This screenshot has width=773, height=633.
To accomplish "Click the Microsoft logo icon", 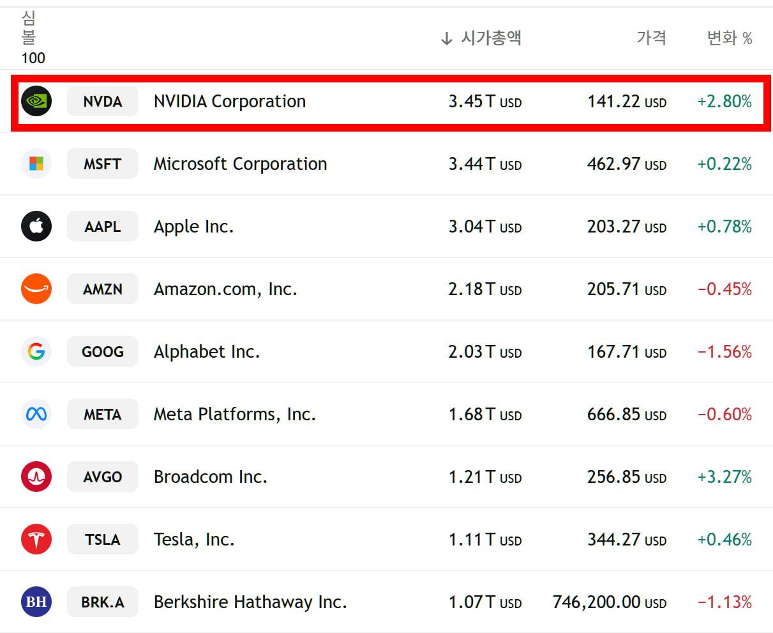I will click(x=36, y=164).
